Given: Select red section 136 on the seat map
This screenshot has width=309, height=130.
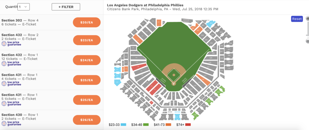Looking at the screenshot, I should pos(135,67).
